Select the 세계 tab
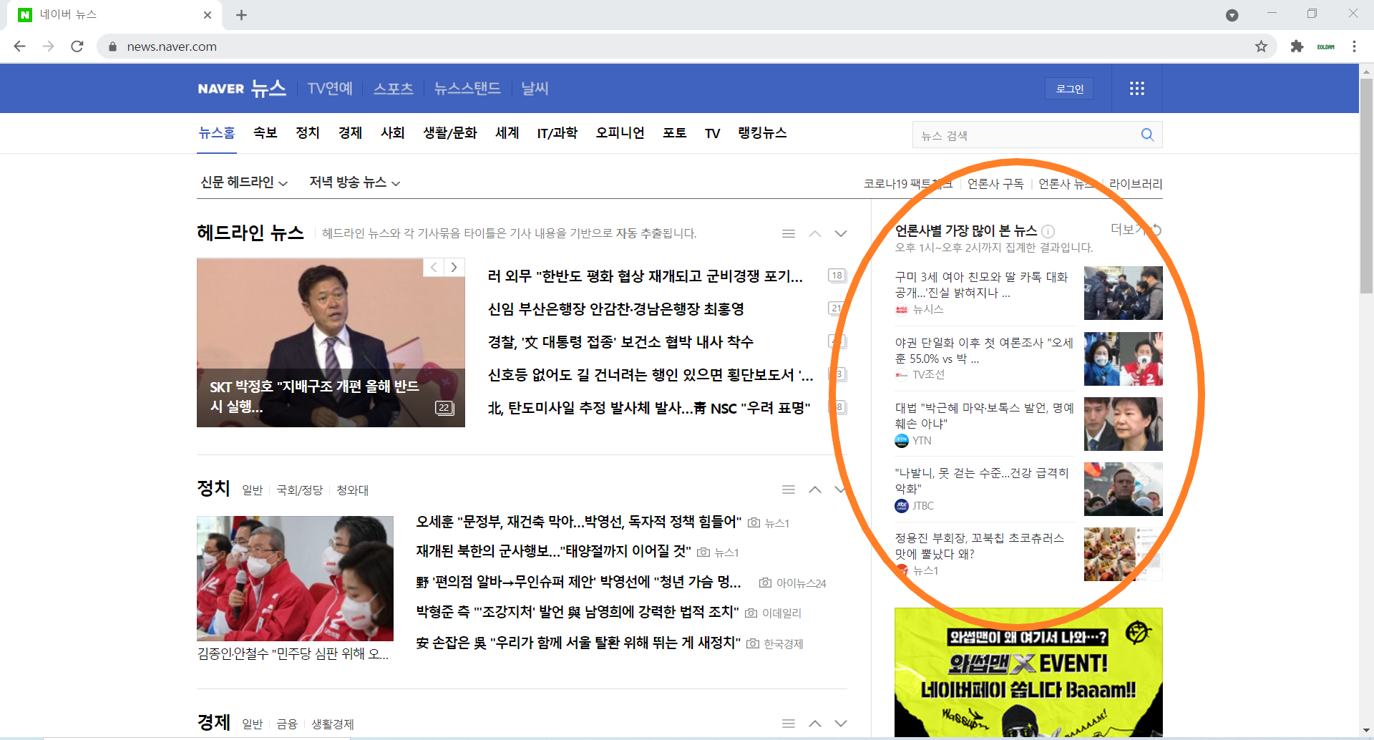This screenshot has height=740, width=1374. click(507, 133)
